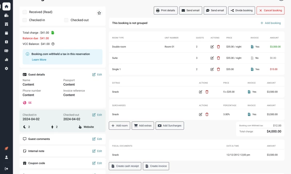291x174 pixels.
Task: Edit the Single 1 room row
Action: [x=212, y=69]
